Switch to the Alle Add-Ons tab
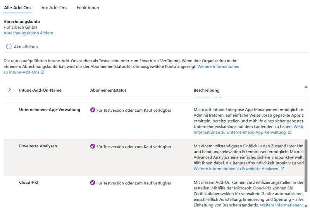 [x=18, y=8]
